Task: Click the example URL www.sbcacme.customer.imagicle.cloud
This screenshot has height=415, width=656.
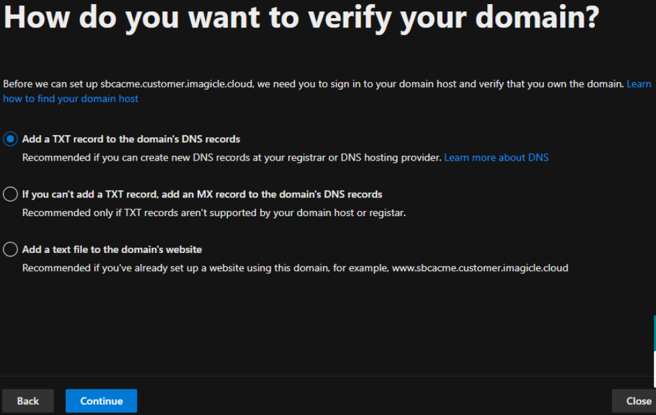Action: click(480, 268)
